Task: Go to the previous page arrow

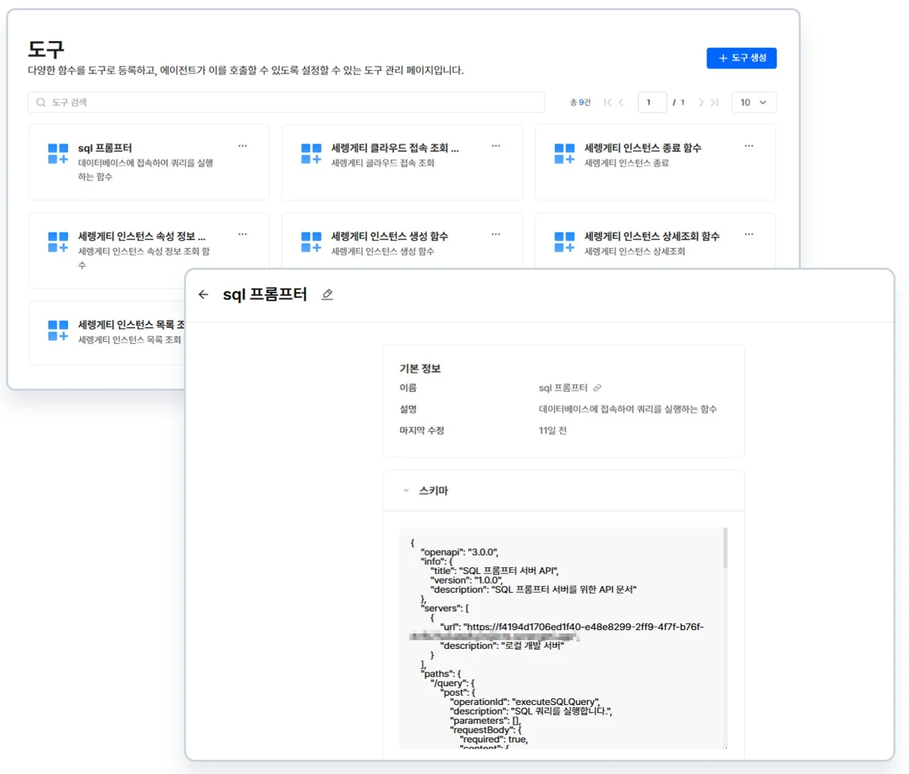Action: click(x=621, y=103)
